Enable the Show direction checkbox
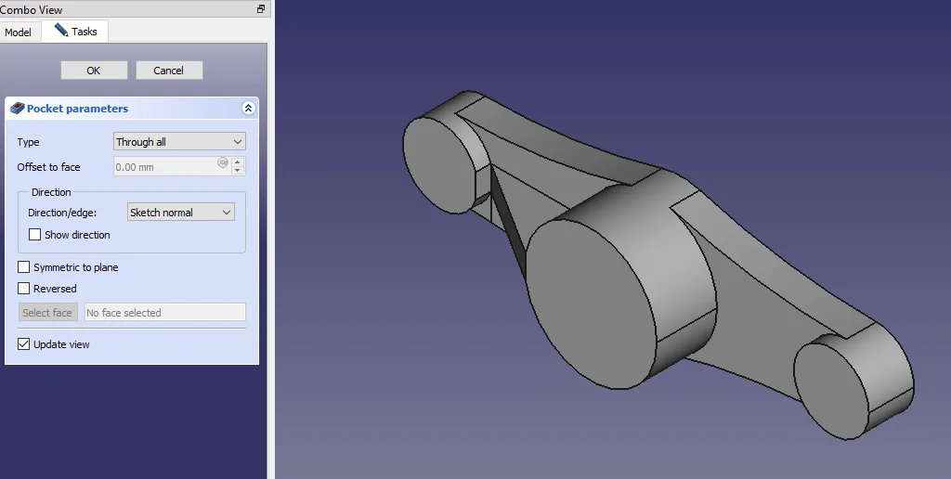 (35, 235)
